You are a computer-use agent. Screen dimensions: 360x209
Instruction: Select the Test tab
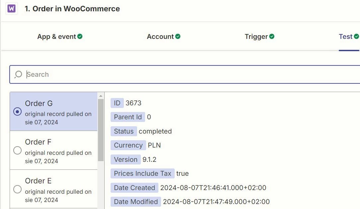[349, 37]
